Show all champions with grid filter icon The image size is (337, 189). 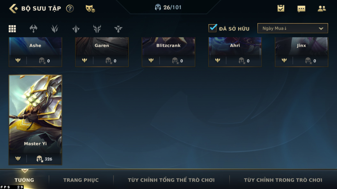(x=12, y=28)
